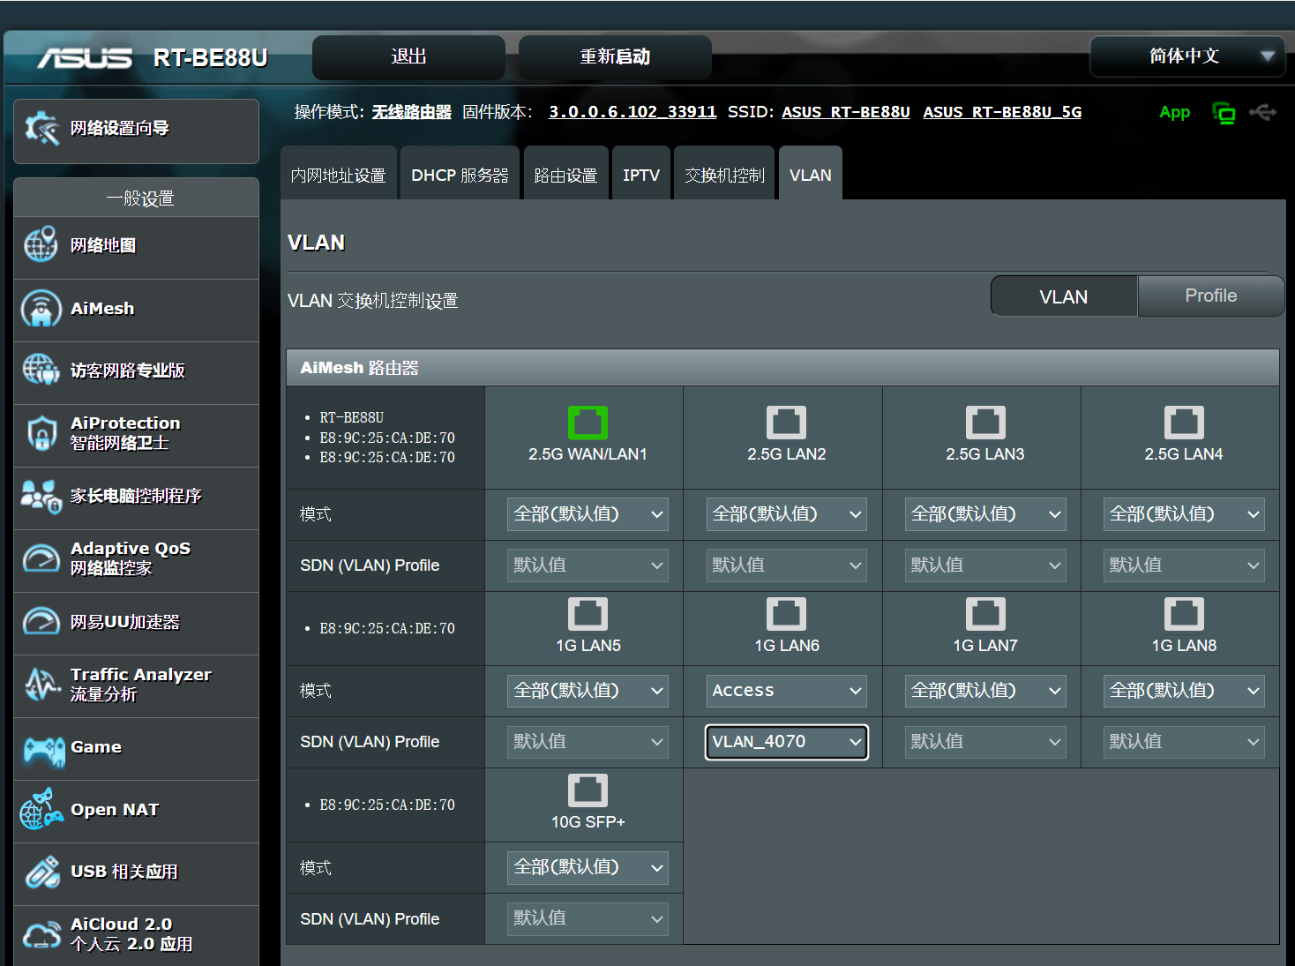
Task: Expand the 10G SFP+ mode dropdown
Action: (x=588, y=867)
